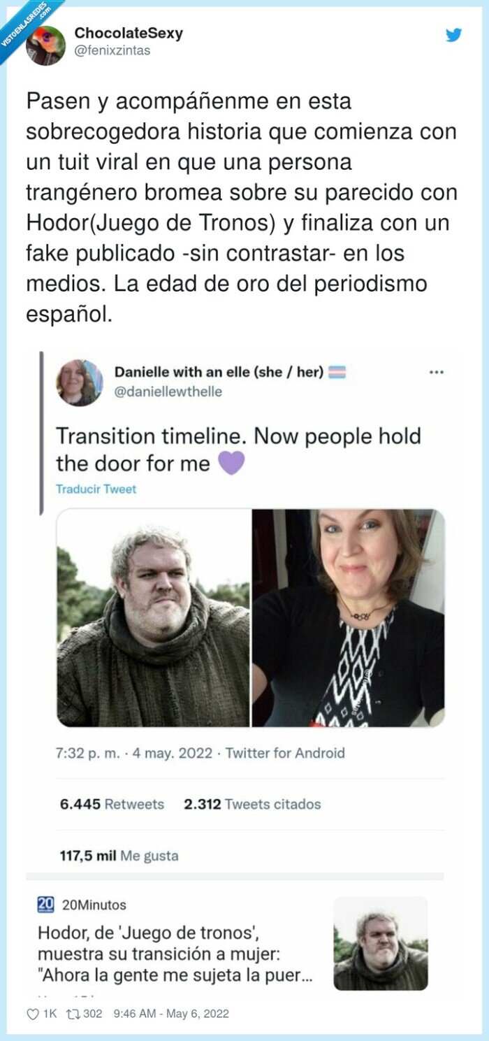Open the @daniellewthelle handle

tap(168, 392)
